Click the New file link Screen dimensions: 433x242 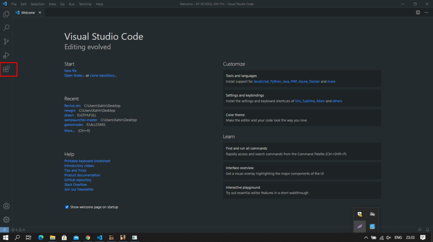tap(71, 71)
